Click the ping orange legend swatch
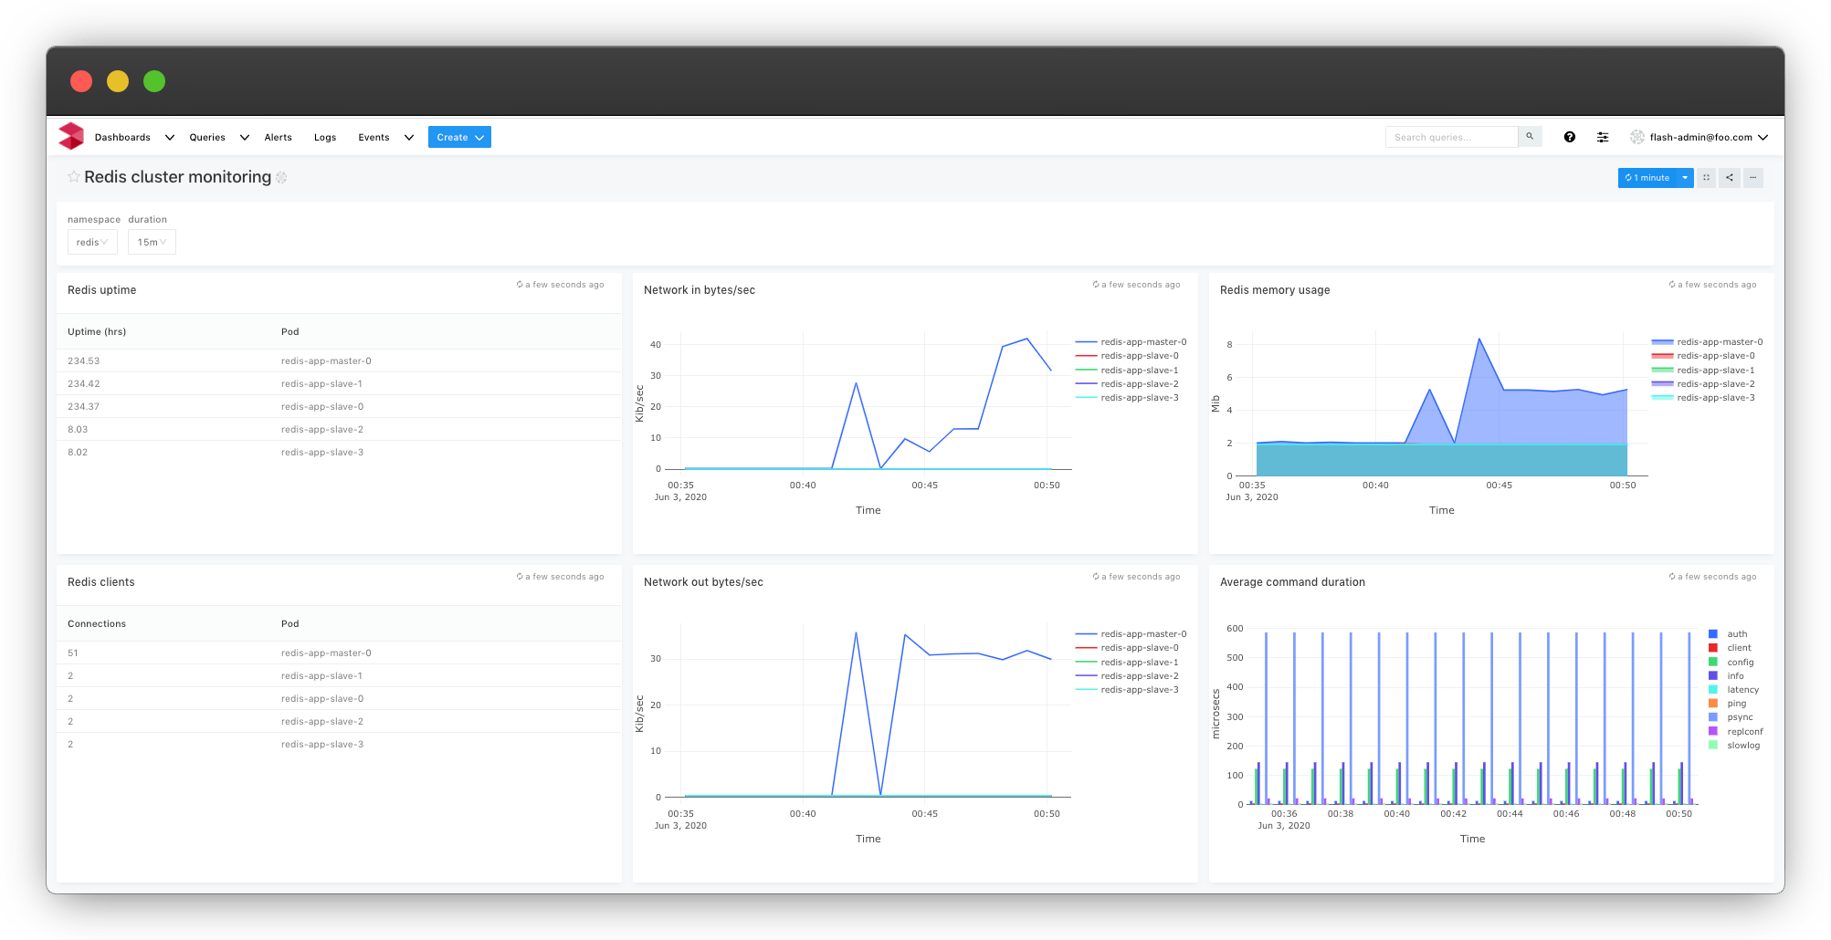The width and height of the screenshot is (1831, 940). (1713, 704)
